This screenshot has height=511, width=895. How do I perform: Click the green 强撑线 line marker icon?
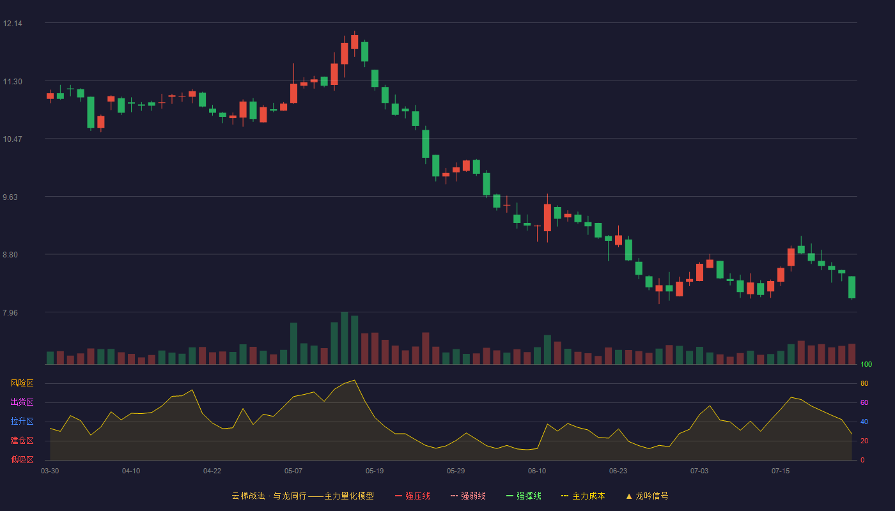(x=510, y=496)
